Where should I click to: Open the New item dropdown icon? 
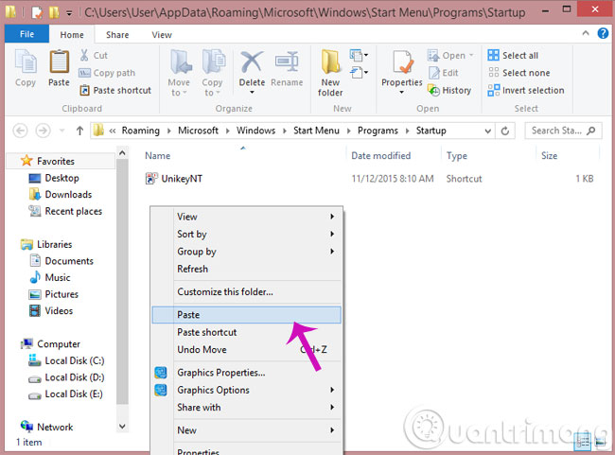[x=359, y=55]
